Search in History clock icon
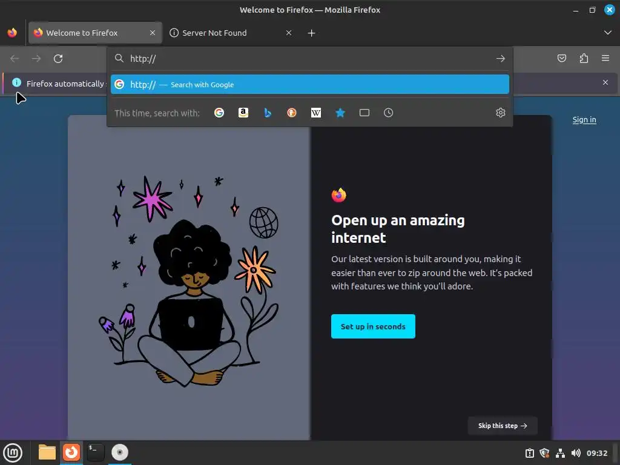This screenshot has height=465, width=620. point(389,113)
